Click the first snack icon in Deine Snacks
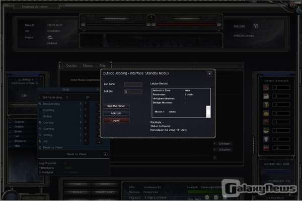Viewport: 302px width, 201px height. click(266, 87)
